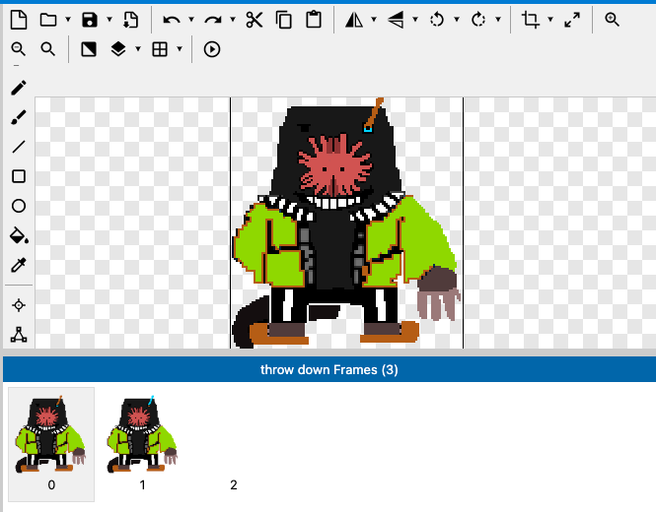The width and height of the screenshot is (656, 512).
Task: Click the resize/scale arrows icon
Action: pos(572,20)
